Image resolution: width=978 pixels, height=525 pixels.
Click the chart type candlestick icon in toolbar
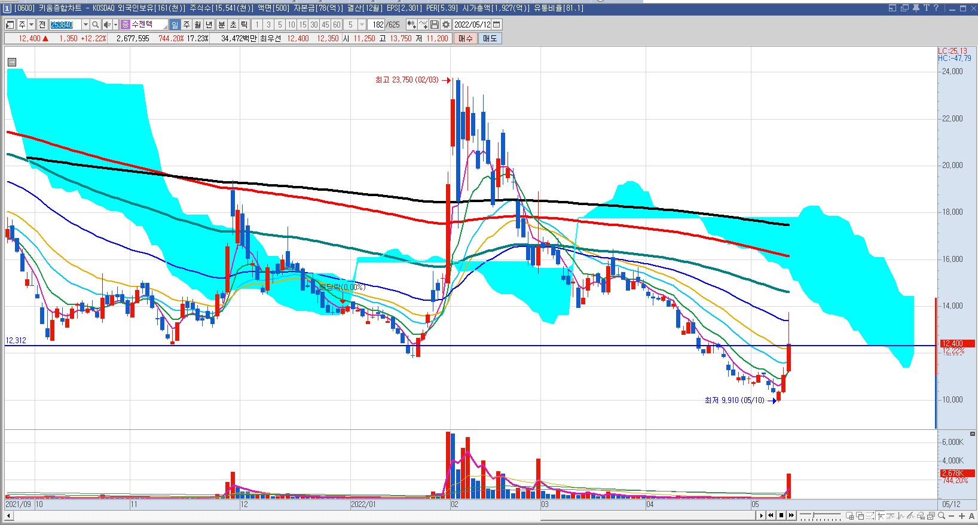point(411,25)
